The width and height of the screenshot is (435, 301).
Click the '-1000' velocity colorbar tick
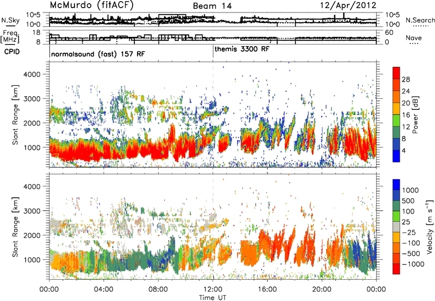click(x=413, y=264)
